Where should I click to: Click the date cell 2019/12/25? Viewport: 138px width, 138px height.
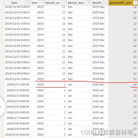(x=17, y=46)
